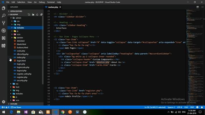
Task: Open the Debug menu
Action: (42, 2)
